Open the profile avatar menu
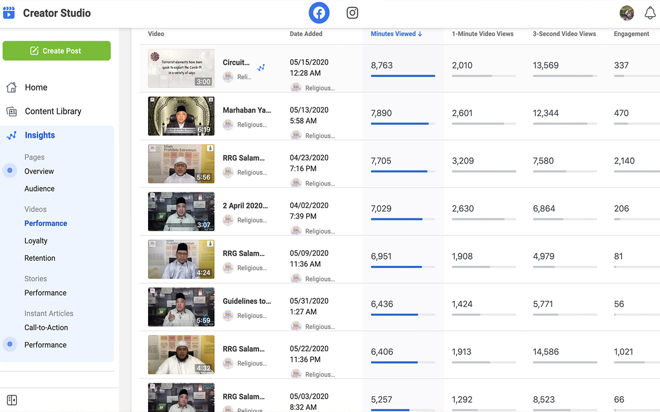Screen dimensions: 660x412 [x=626, y=13]
